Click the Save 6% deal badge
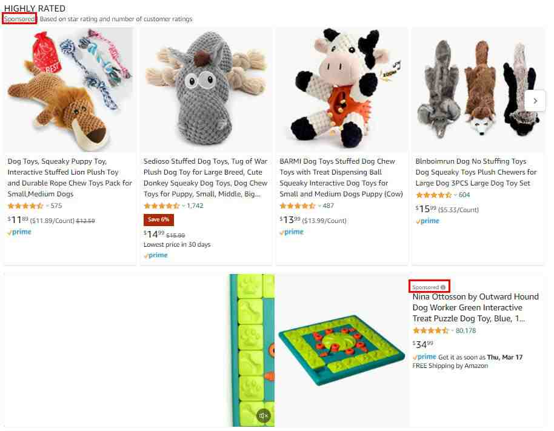Image resolution: width=554 pixels, height=431 pixels. coord(159,219)
